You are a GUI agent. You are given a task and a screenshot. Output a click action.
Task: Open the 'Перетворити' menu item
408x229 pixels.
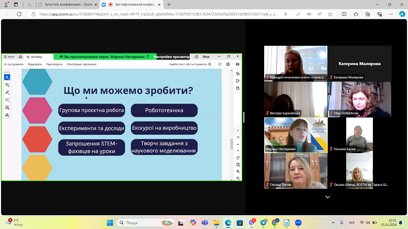54,65
